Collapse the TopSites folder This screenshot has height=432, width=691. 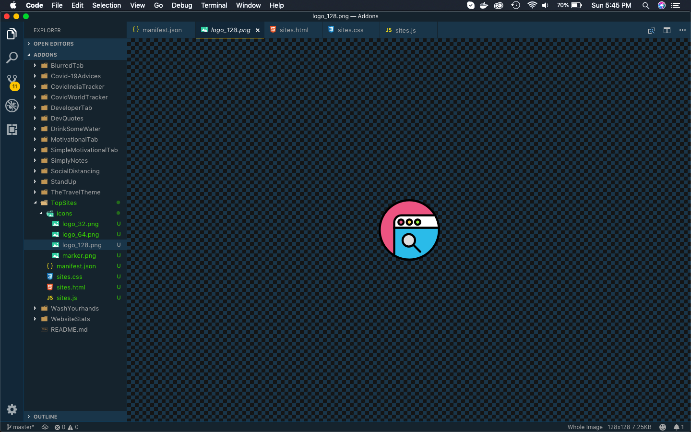(x=75, y=203)
